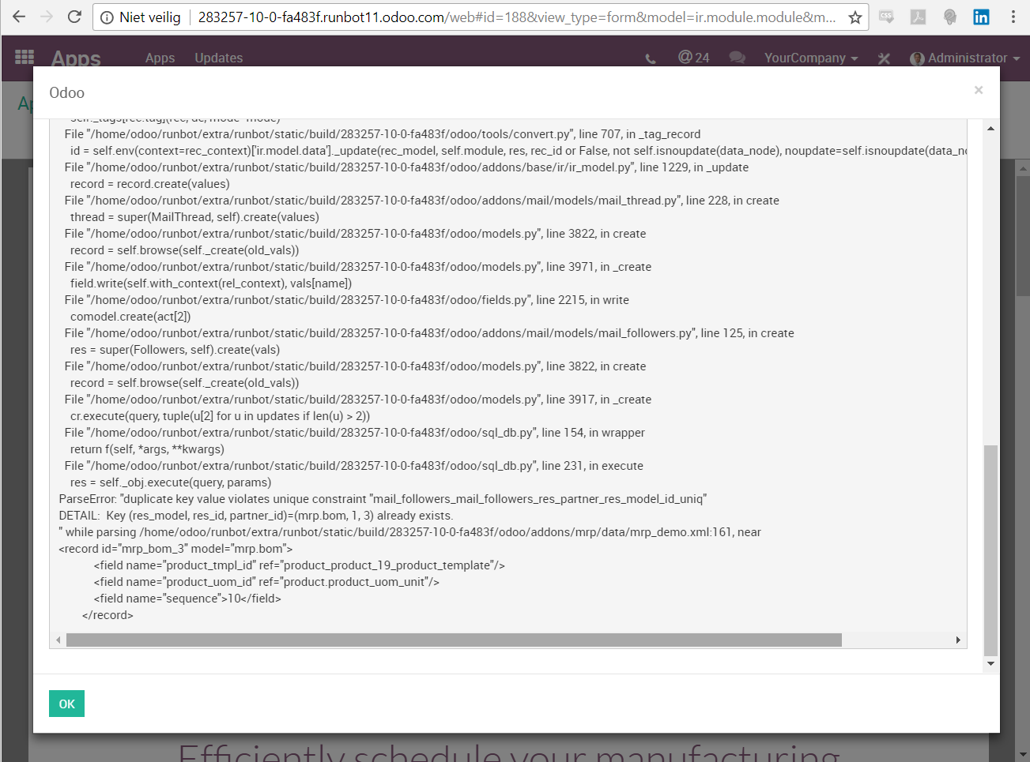Viewport: 1030px width, 762px height.
Task: Click the traceback left scroll arrow
Action: [x=58, y=640]
